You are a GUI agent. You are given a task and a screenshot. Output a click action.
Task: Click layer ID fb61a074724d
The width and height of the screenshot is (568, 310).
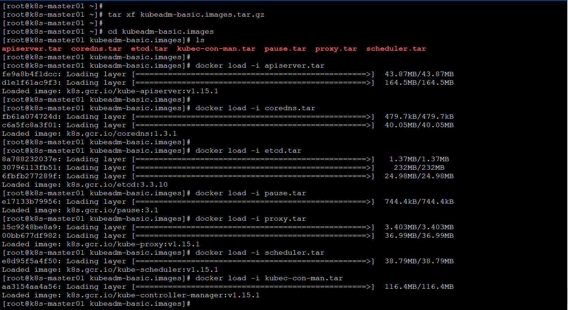pyautogui.click(x=30, y=117)
